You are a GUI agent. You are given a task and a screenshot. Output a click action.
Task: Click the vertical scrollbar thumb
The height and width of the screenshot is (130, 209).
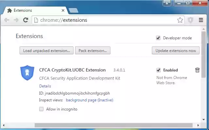(203, 54)
